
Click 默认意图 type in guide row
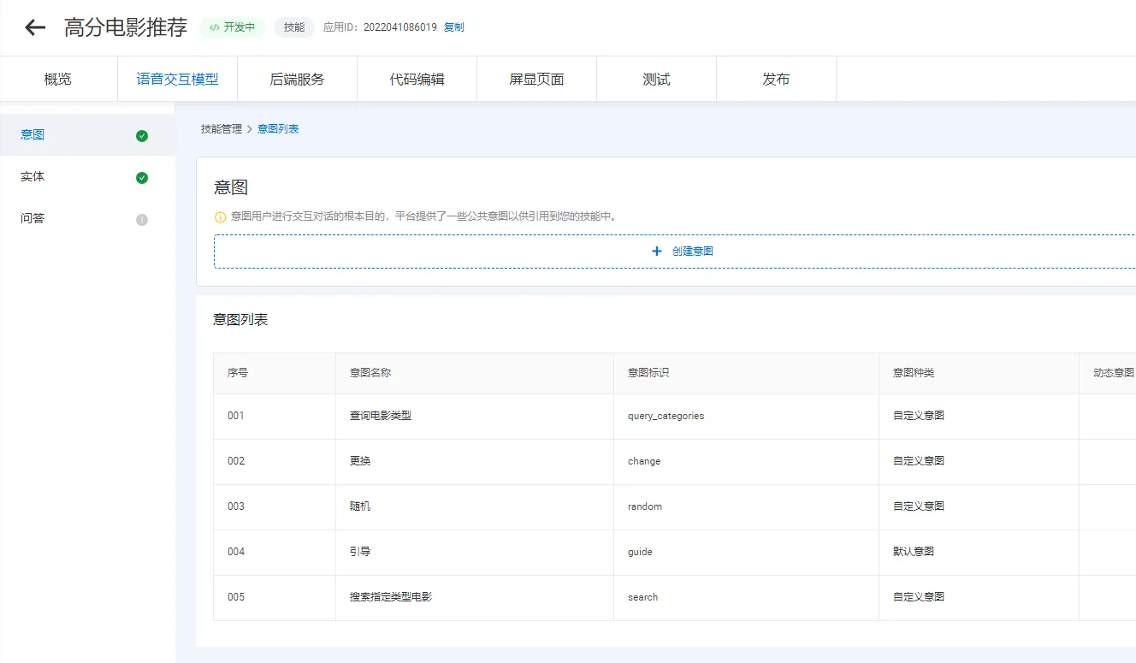914,552
